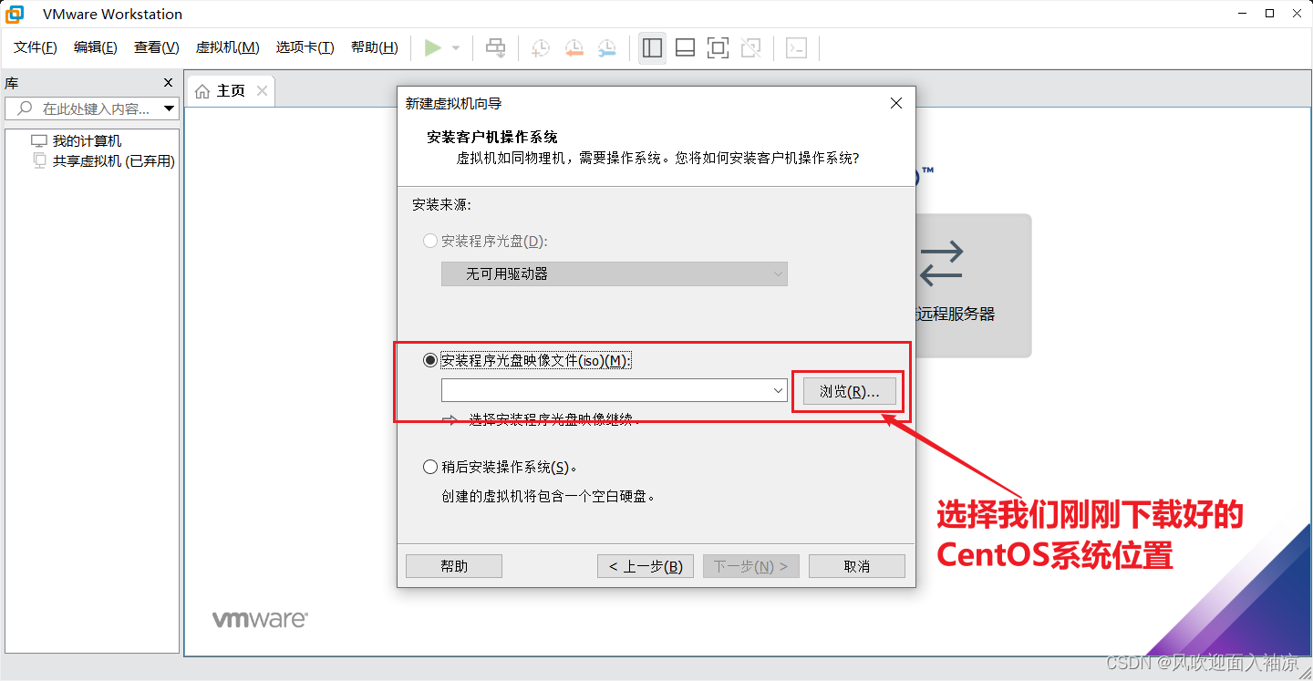Viewport: 1313px width, 681px height.
Task: Open the 编辑(E) menu
Action: click(96, 47)
